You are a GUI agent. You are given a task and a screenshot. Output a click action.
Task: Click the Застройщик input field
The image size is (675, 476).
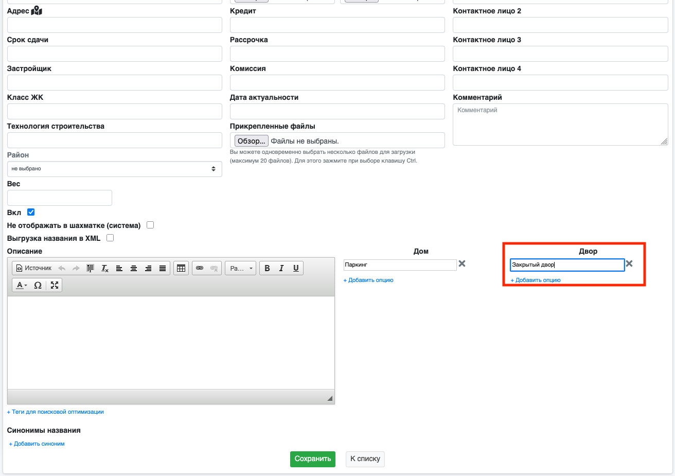[x=115, y=82]
